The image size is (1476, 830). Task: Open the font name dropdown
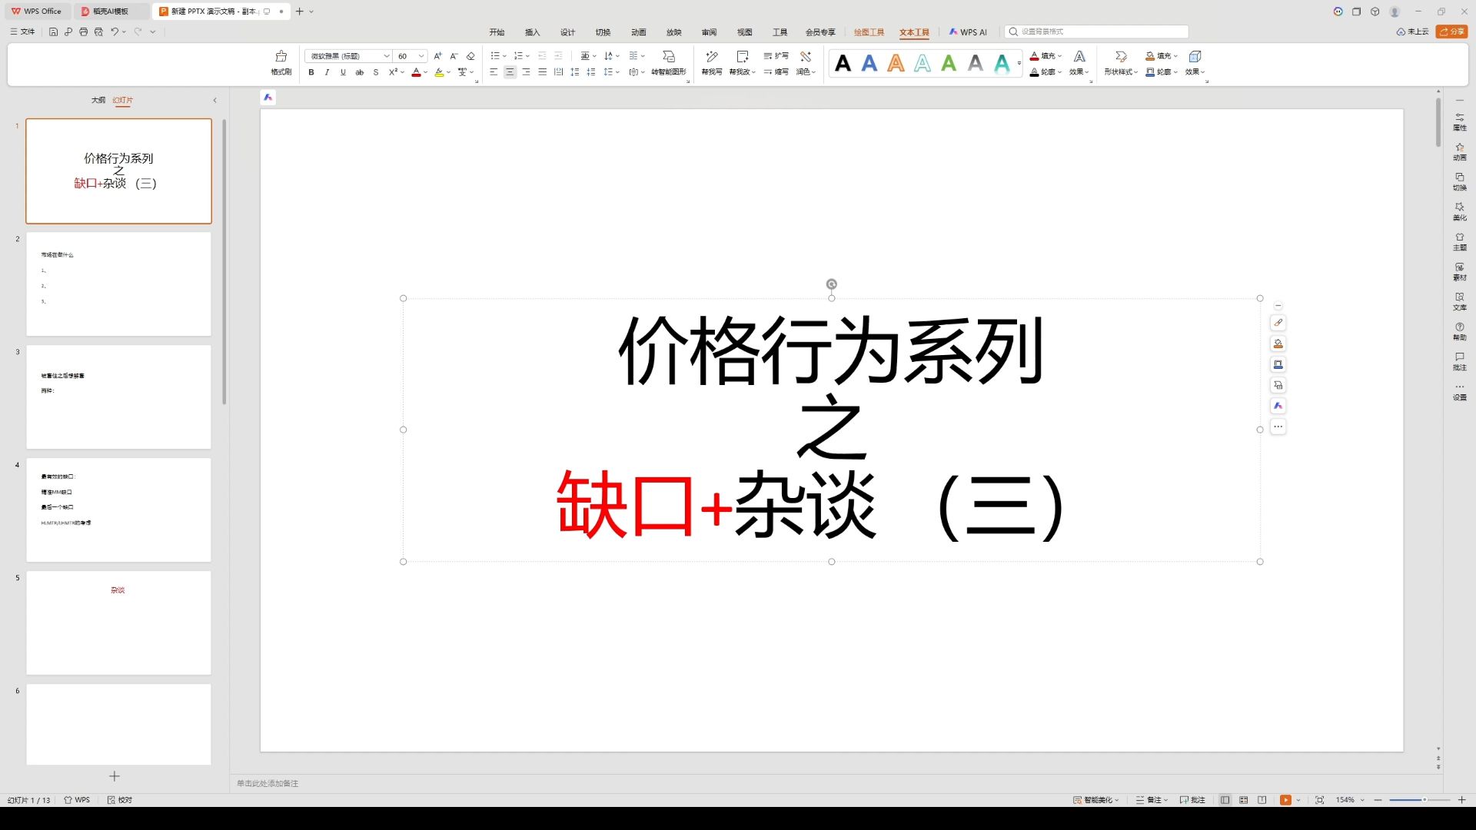pos(387,56)
